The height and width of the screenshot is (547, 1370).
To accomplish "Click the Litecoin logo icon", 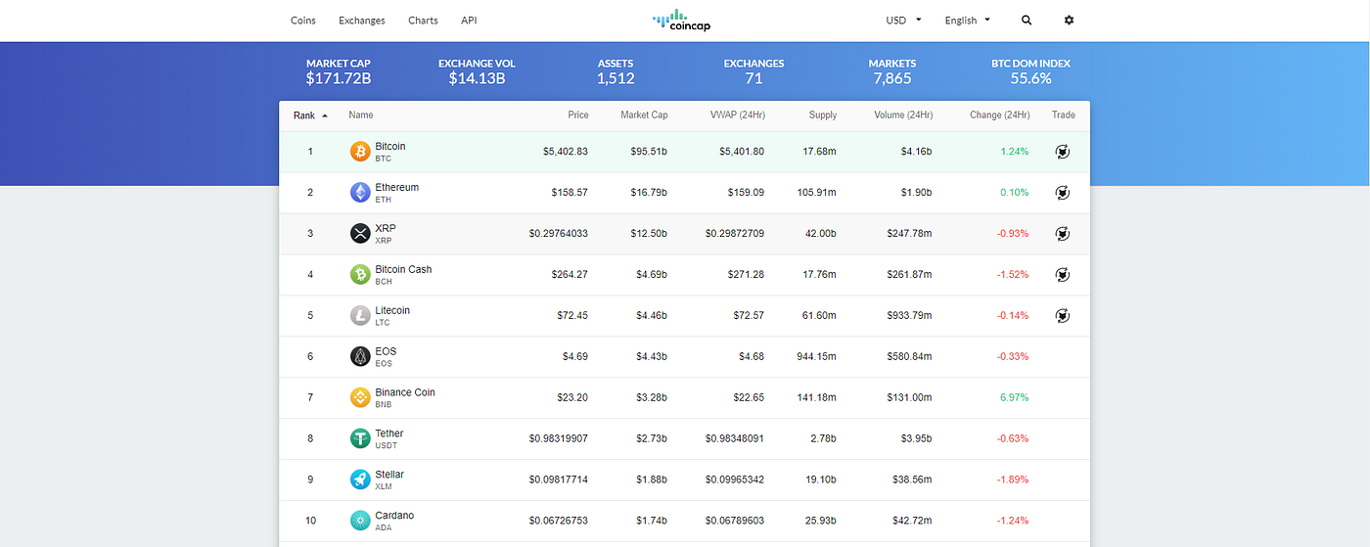I will (x=360, y=316).
